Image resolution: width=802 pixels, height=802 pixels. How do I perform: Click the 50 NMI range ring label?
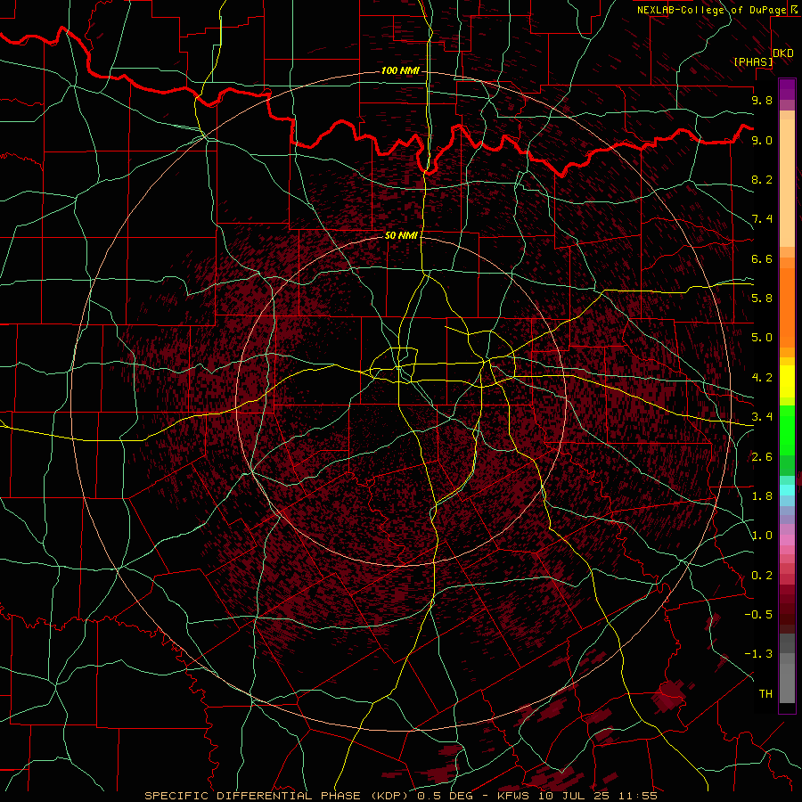(401, 235)
